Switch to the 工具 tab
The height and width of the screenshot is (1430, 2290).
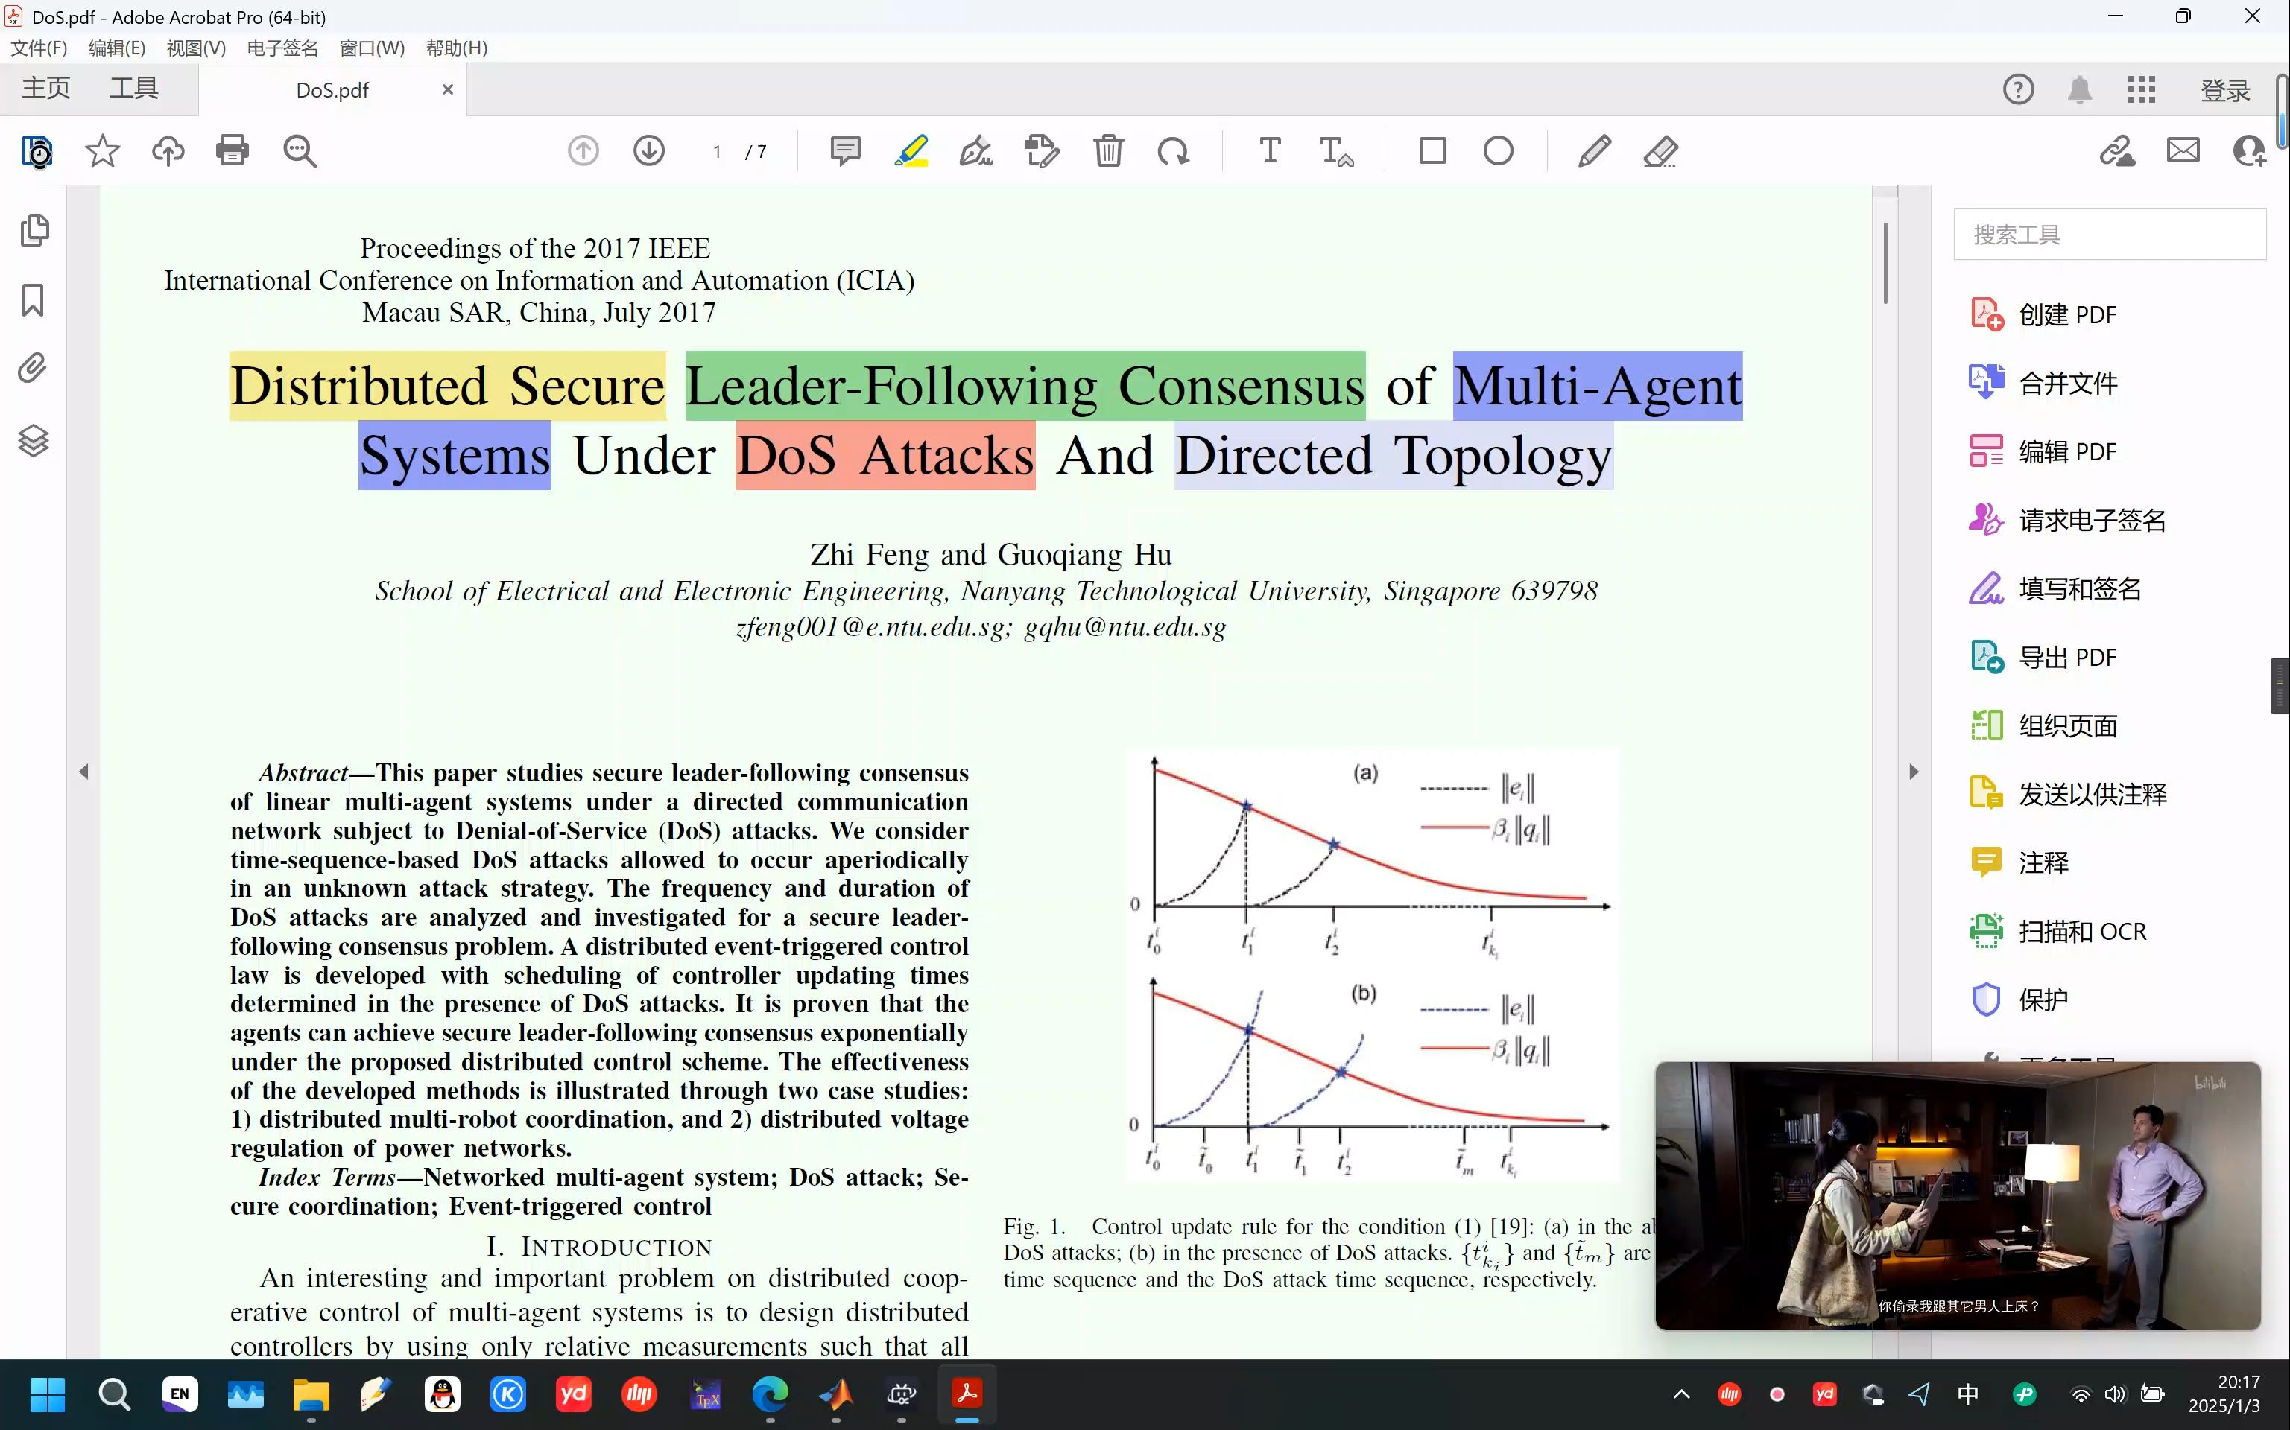133,88
